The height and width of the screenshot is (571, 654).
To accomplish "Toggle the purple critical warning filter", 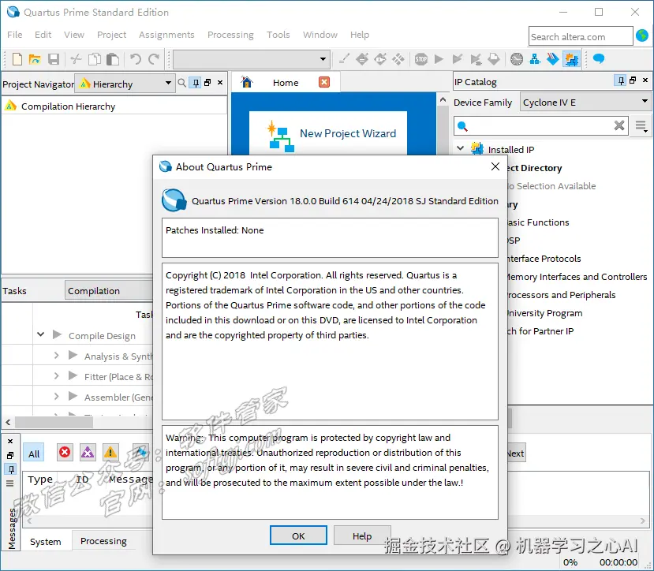I will tap(88, 453).
